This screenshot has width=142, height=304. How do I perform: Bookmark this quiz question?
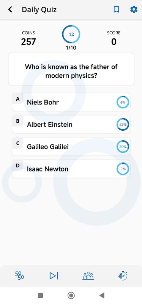click(116, 9)
